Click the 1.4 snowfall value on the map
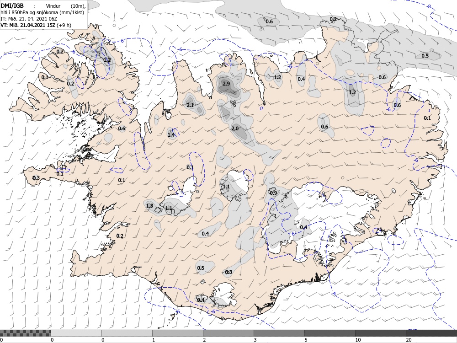The height and width of the screenshot is (343, 457). pyautogui.click(x=171, y=135)
